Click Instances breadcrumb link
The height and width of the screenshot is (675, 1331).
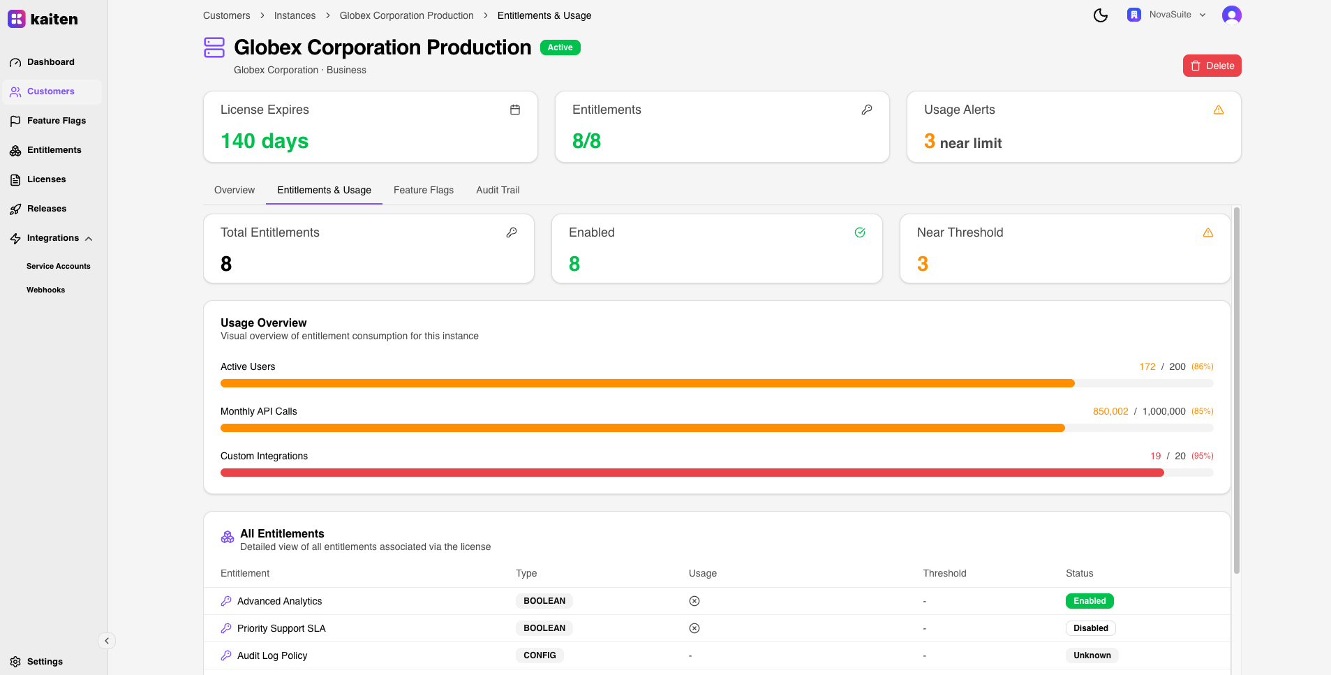tap(295, 15)
